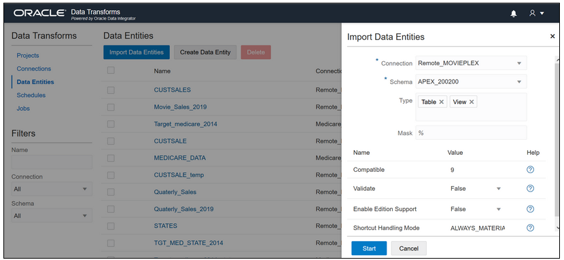Viewport: 564px width, 260px height.
Task: Close the Import Data Entities panel
Action: (x=552, y=36)
